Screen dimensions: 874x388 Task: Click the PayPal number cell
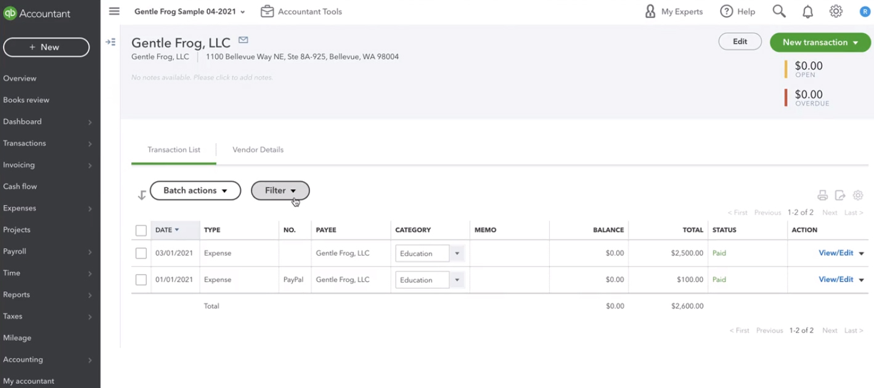pyautogui.click(x=293, y=280)
